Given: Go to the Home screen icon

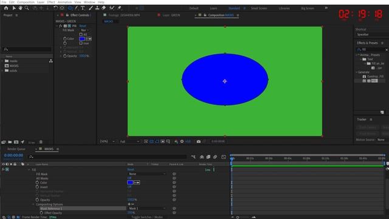Looking at the screenshot, I should (x=6, y=8).
